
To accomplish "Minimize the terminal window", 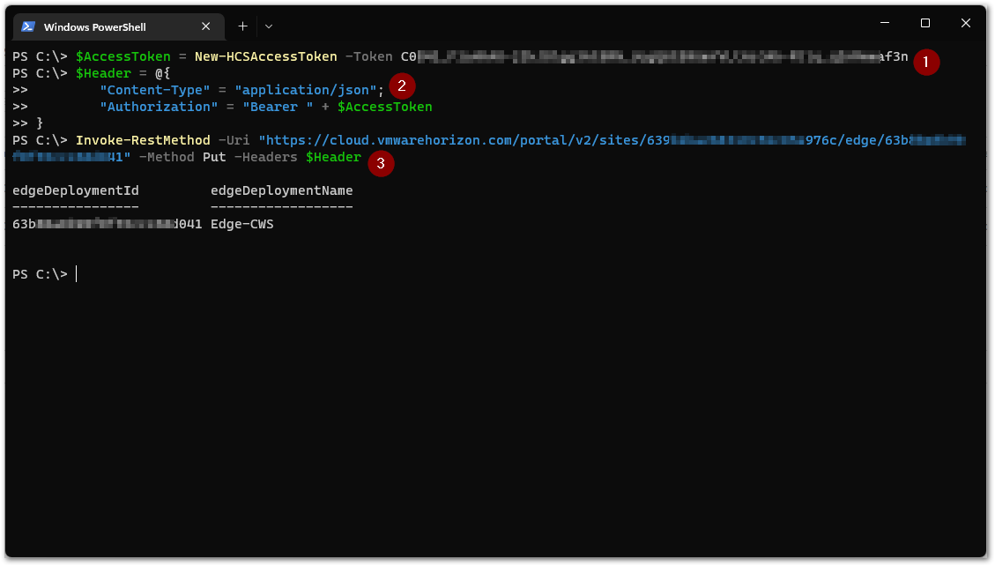I will 885,24.
